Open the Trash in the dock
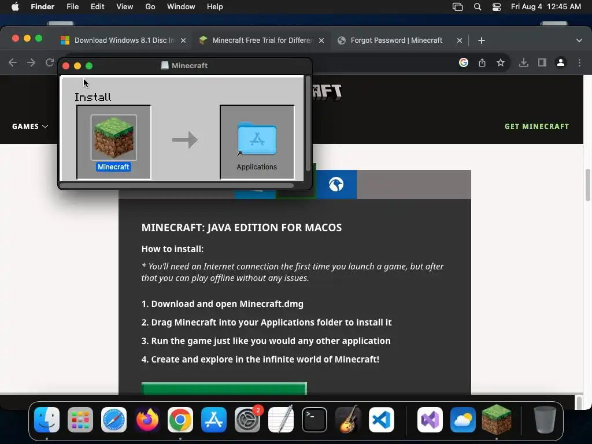This screenshot has height=444, width=592. [x=545, y=420]
